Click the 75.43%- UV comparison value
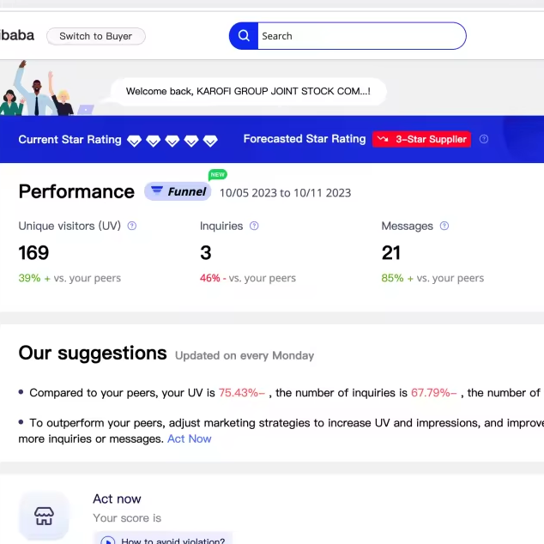The image size is (544, 544). point(242,392)
